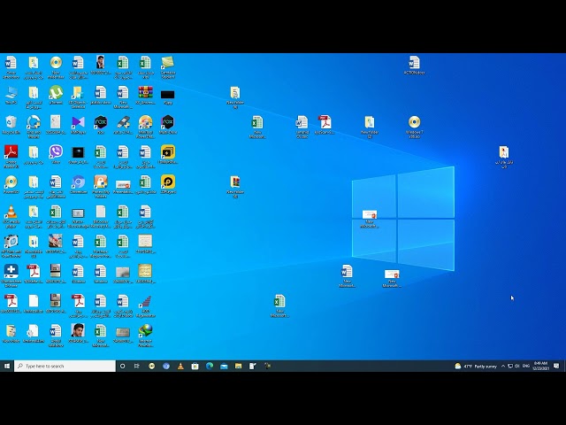Launch Microsoft Edge from the taskbar
The image size is (566, 425).
click(210, 366)
